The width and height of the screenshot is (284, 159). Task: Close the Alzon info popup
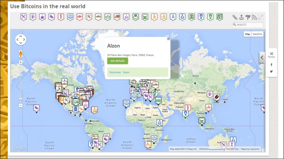(168, 39)
